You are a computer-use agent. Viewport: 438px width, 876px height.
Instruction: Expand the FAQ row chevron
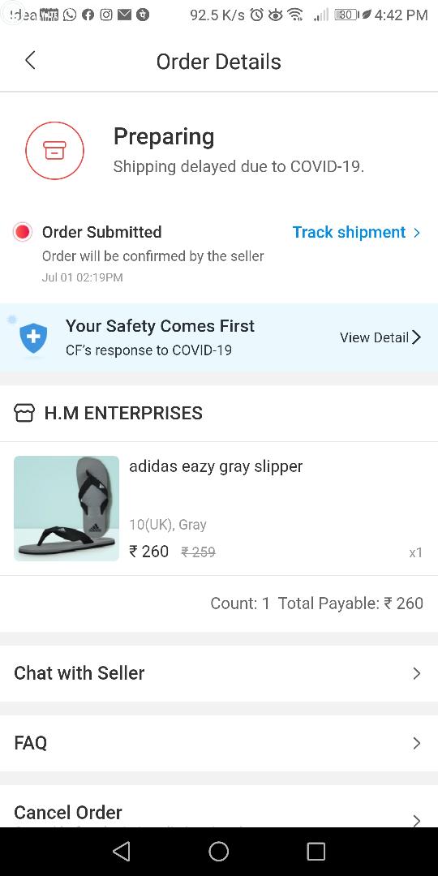(x=416, y=743)
